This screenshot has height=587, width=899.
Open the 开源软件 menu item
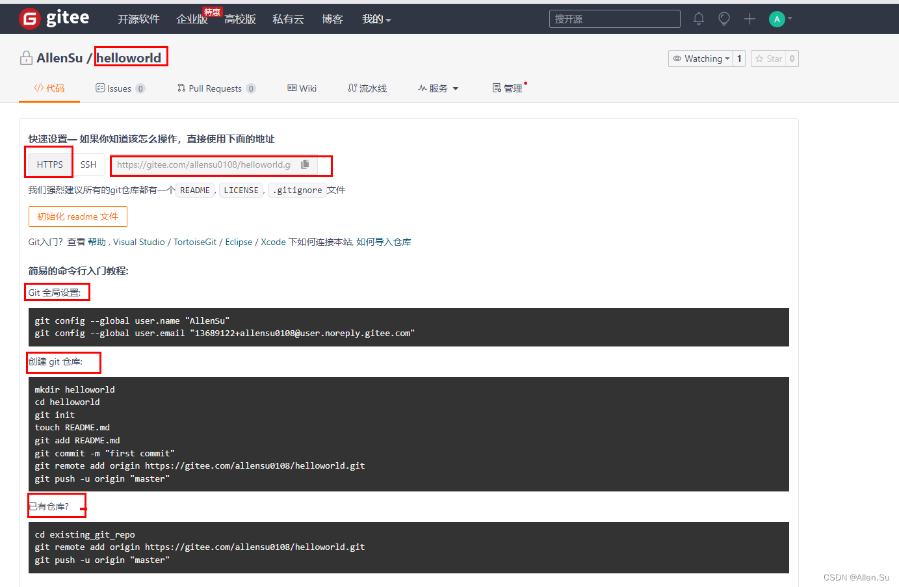(x=138, y=20)
